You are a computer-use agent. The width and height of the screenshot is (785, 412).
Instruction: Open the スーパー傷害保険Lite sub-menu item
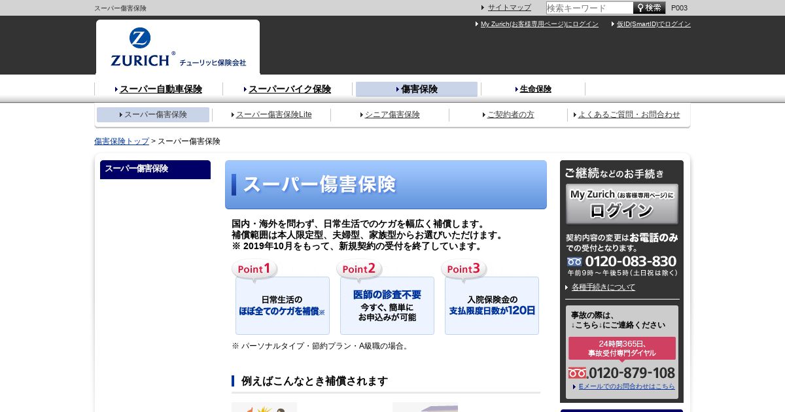click(x=274, y=114)
